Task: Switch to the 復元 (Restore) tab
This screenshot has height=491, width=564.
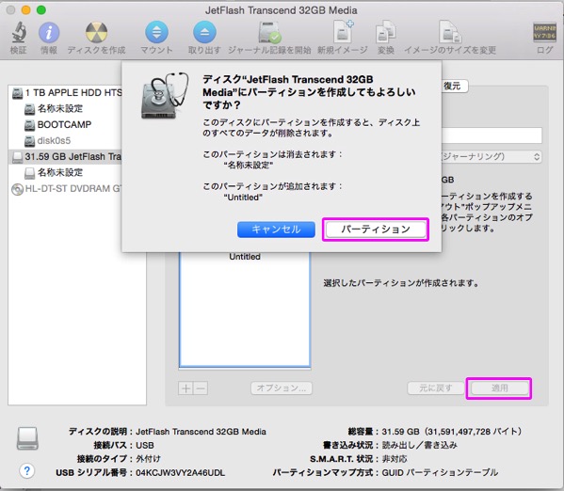Action: (x=454, y=86)
